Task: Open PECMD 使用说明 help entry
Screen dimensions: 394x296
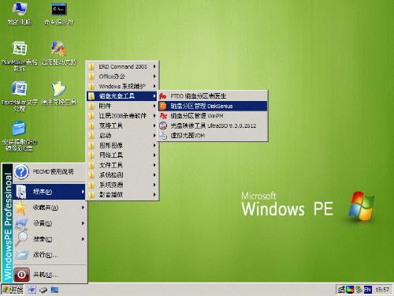Action: (x=50, y=172)
